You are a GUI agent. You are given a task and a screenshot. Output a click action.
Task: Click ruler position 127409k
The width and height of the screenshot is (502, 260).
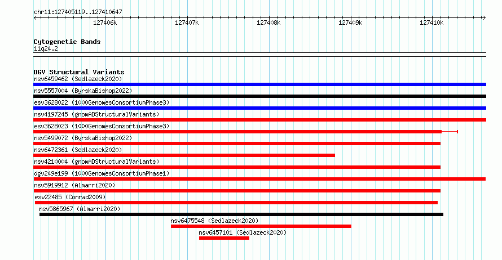(350, 23)
